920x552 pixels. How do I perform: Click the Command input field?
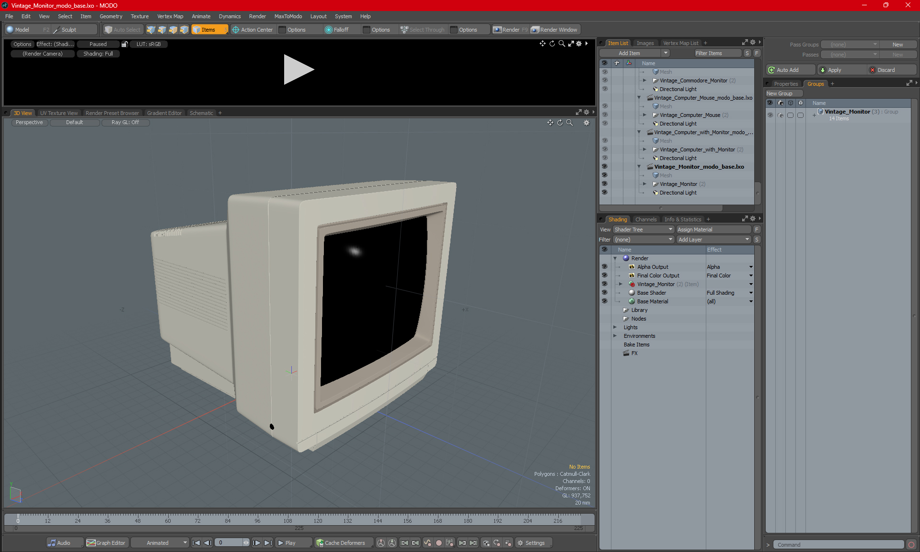tap(839, 545)
